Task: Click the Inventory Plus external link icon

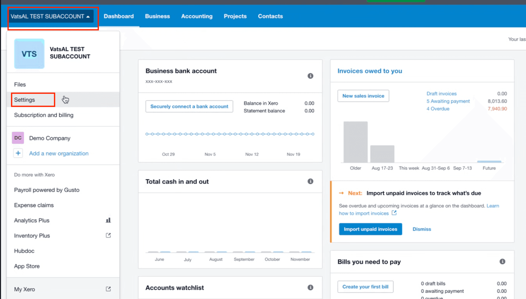Action: tap(108, 235)
